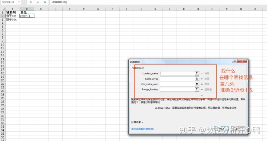Click cell B2 with the VLOOKUP formula
The width and height of the screenshot is (267, 141).
(27, 16)
